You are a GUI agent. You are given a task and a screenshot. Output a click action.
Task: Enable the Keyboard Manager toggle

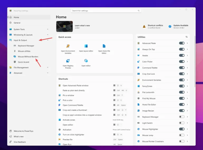(x=182, y=117)
